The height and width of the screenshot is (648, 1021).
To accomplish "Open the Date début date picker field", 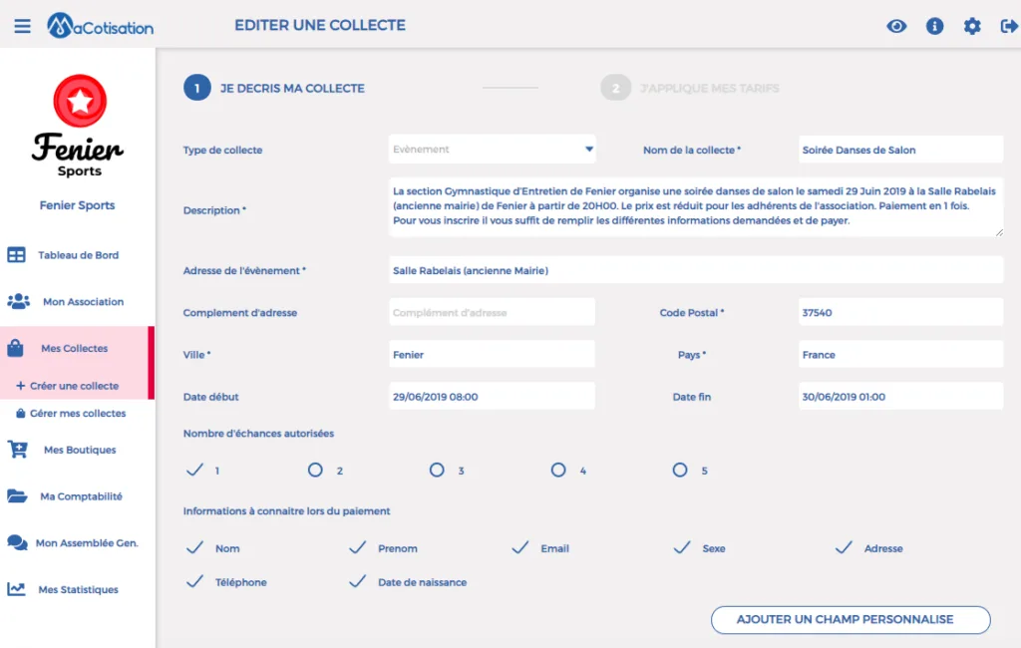I will click(x=493, y=397).
